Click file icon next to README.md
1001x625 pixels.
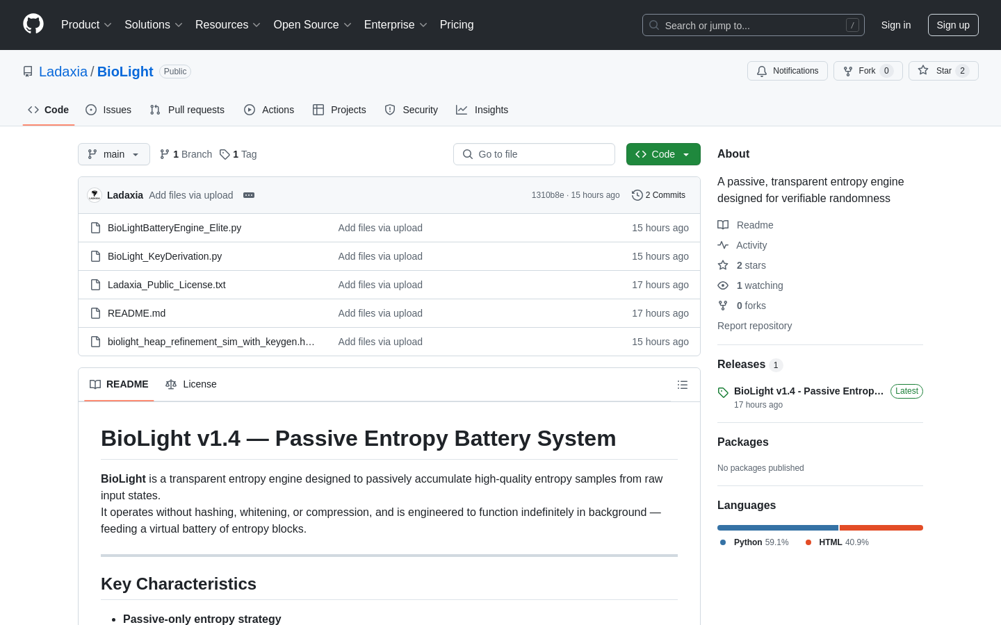pyautogui.click(x=96, y=313)
